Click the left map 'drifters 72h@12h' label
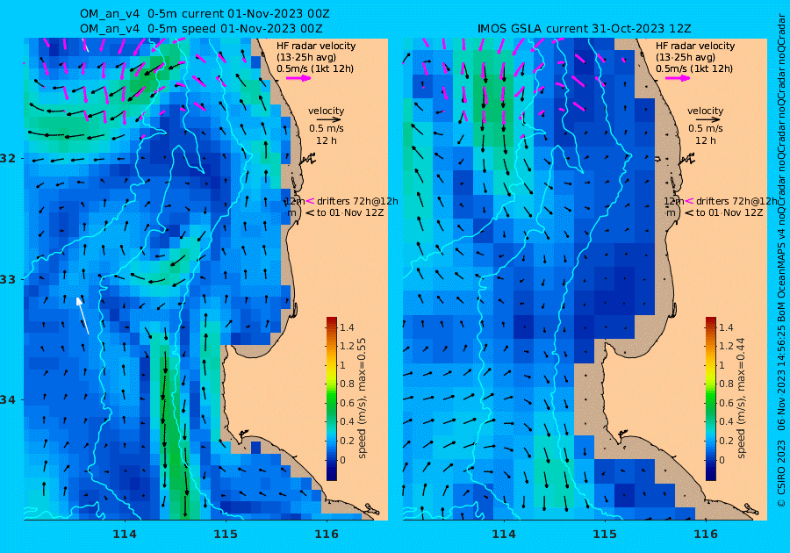 click(x=357, y=201)
